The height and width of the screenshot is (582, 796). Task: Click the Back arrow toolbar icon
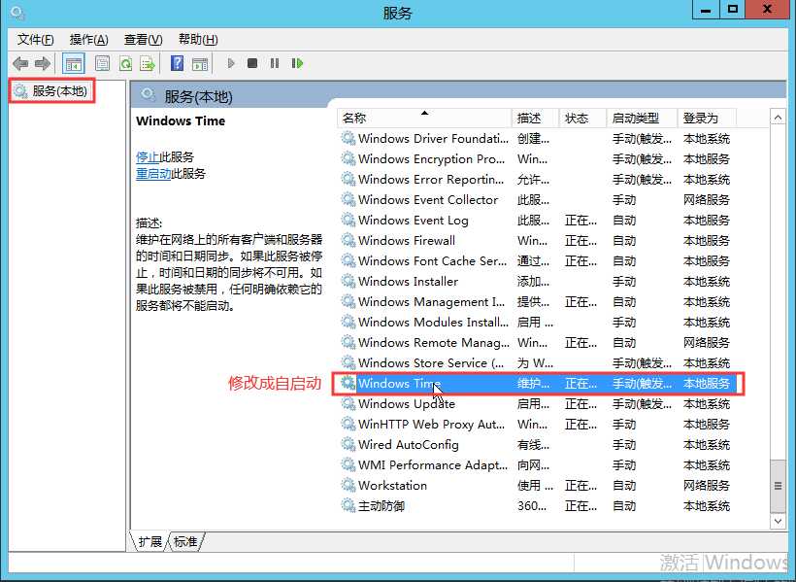pyautogui.click(x=20, y=63)
